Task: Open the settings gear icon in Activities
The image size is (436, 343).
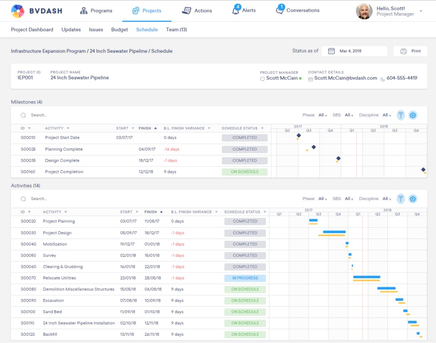Action: pos(412,199)
